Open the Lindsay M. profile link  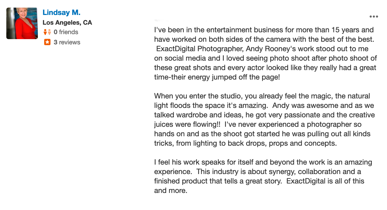(x=62, y=12)
